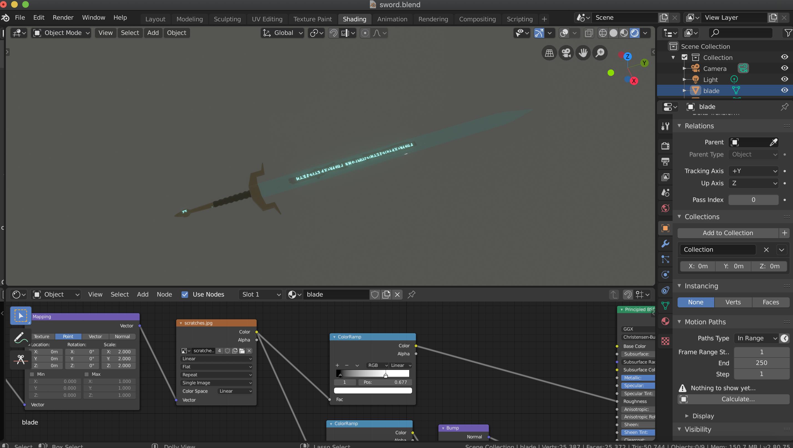Hide blade object in outliner
The image size is (793, 448).
(x=784, y=91)
